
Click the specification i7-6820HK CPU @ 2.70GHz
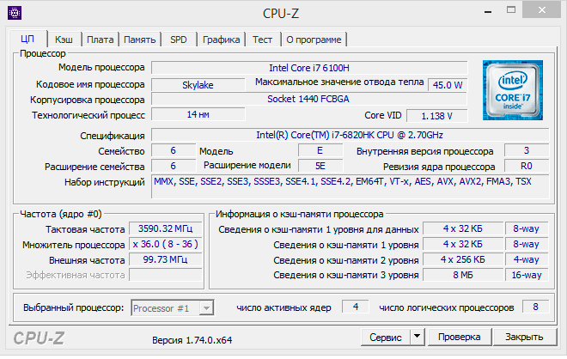[x=350, y=135]
